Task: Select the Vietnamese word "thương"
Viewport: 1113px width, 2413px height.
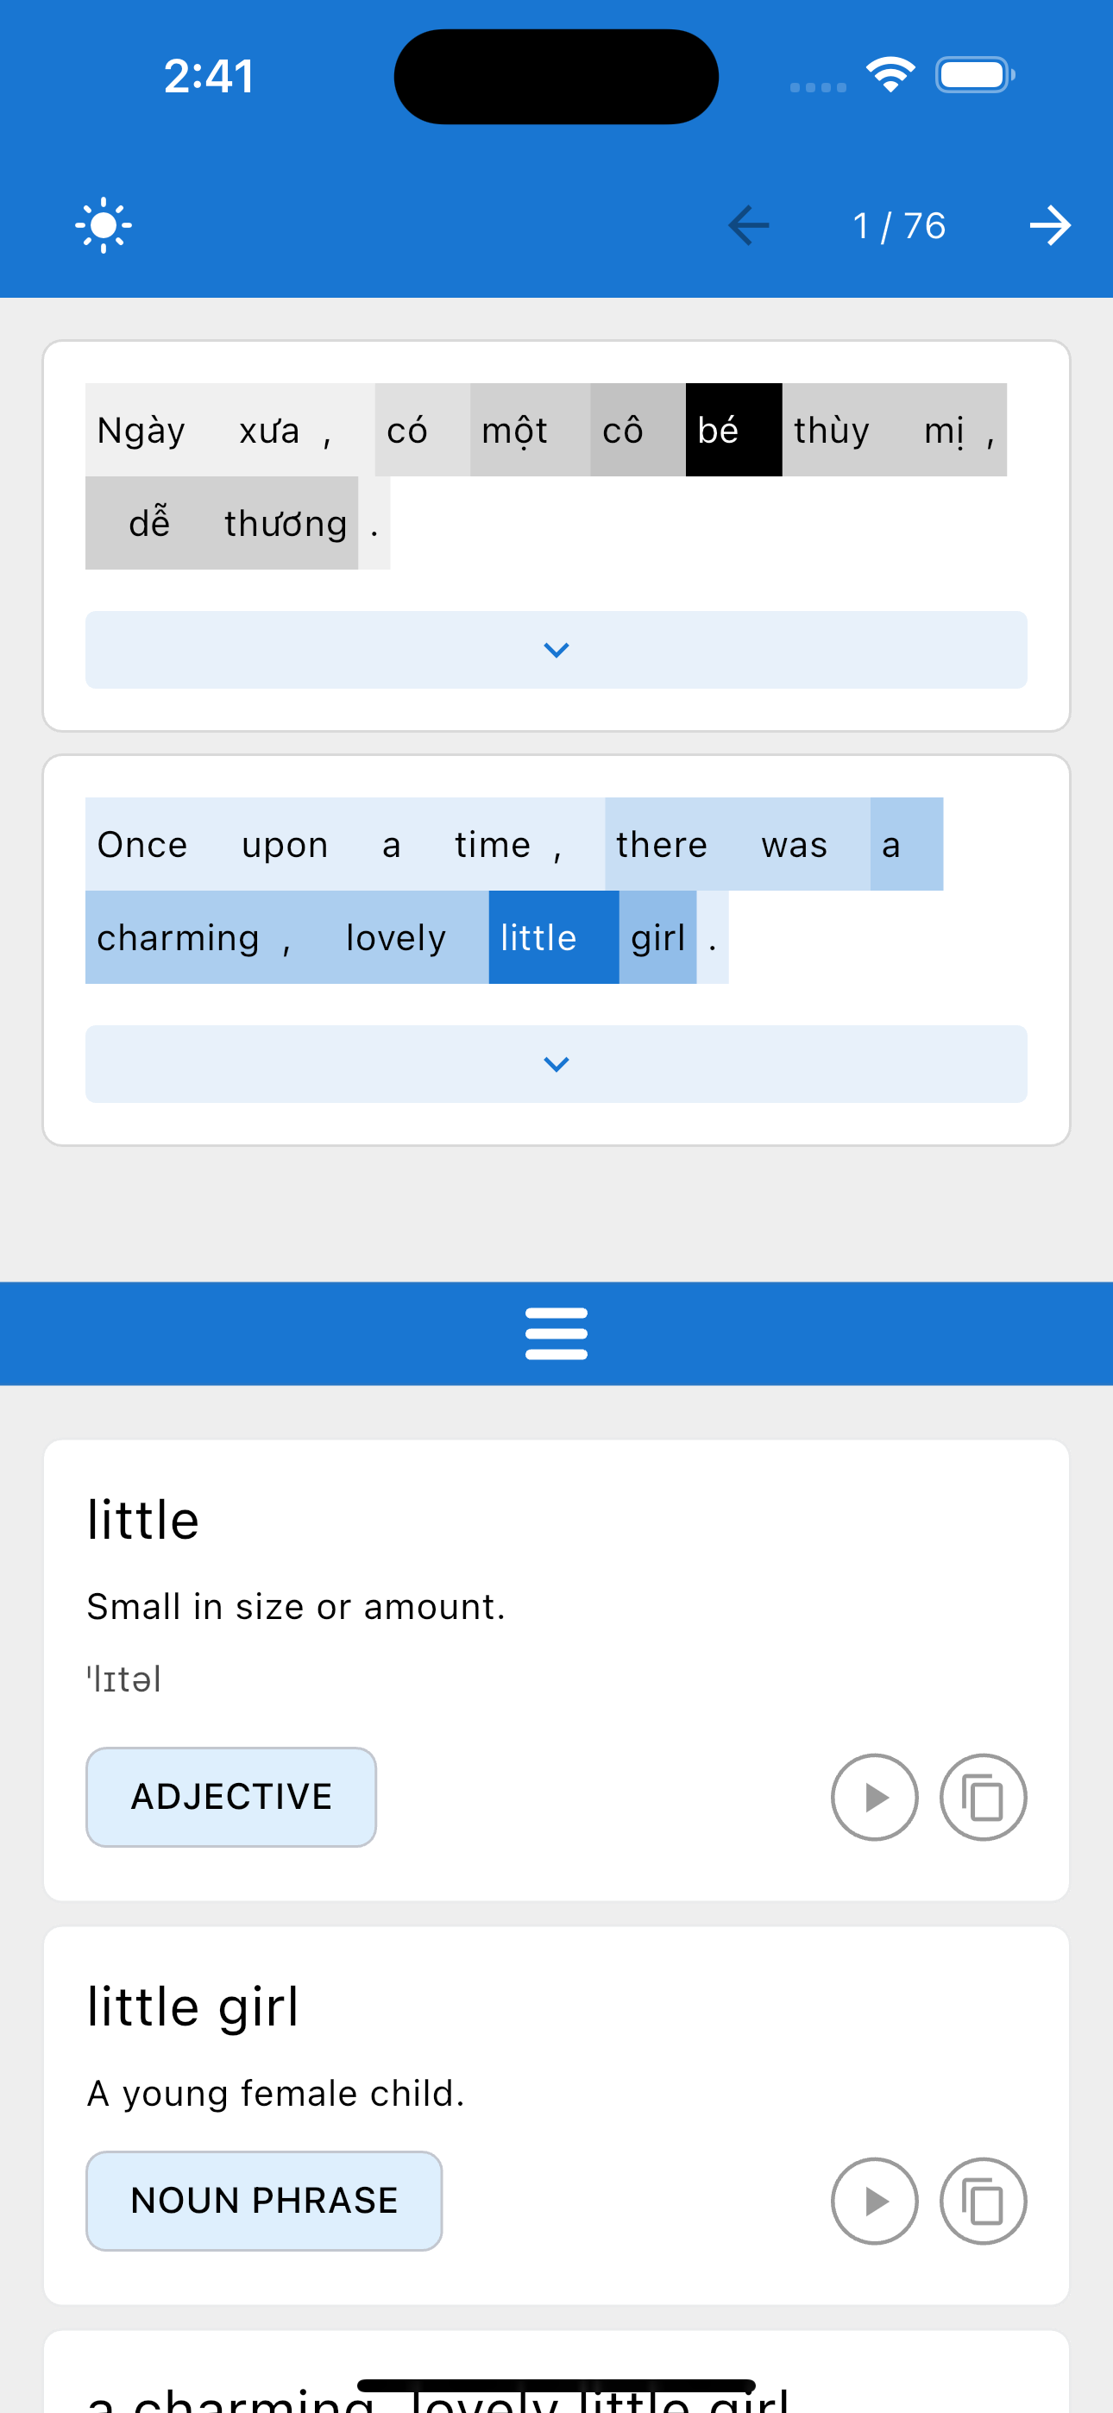Action: [x=286, y=523]
